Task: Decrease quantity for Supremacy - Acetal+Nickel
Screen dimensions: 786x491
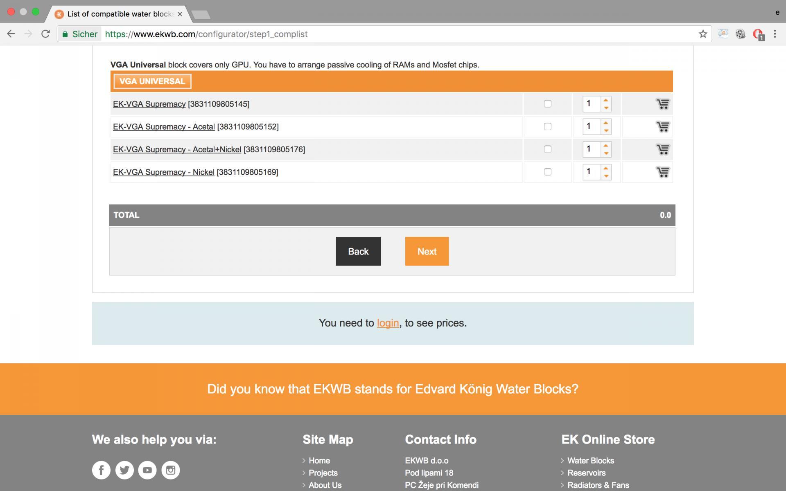Action: point(606,153)
